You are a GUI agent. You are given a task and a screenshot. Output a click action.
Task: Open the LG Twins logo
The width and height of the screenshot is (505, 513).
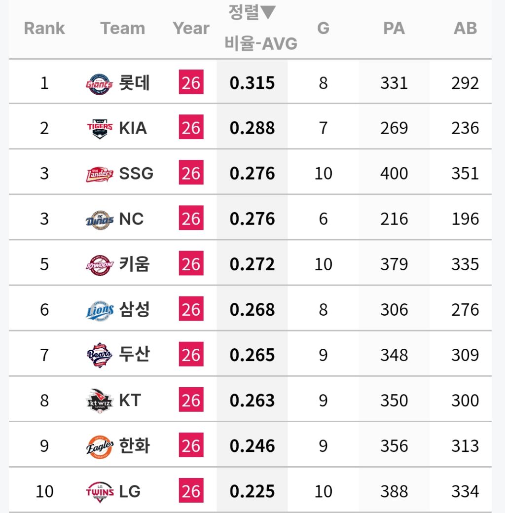[x=100, y=492]
